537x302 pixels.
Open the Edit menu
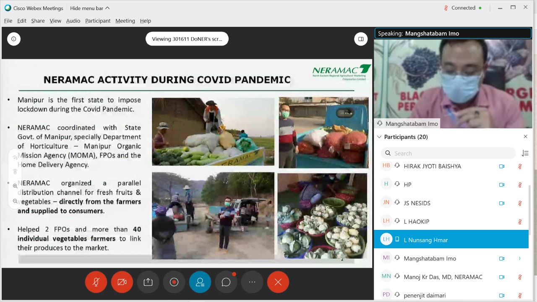coord(22,21)
